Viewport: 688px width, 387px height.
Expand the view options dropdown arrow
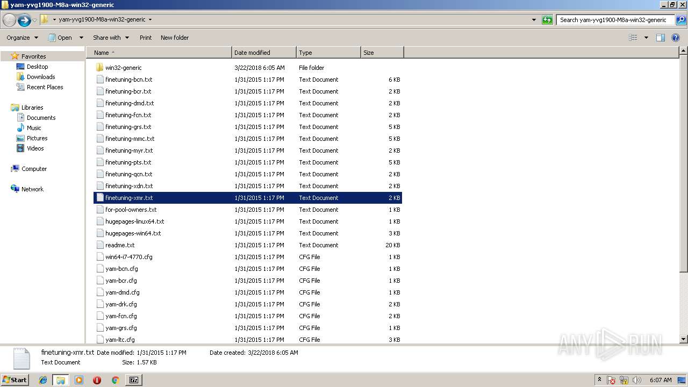pyautogui.click(x=646, y=38)
